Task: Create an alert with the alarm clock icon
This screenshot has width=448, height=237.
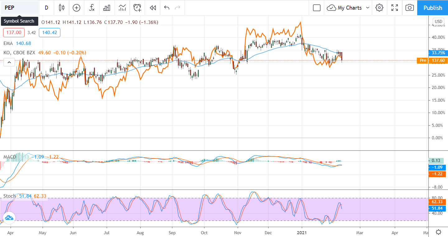Action: [x=137, y=8]
